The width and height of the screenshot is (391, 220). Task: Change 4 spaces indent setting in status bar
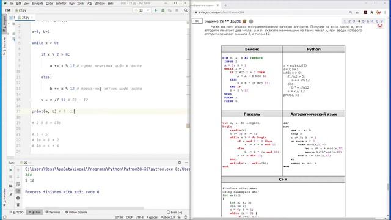point(152,218)
